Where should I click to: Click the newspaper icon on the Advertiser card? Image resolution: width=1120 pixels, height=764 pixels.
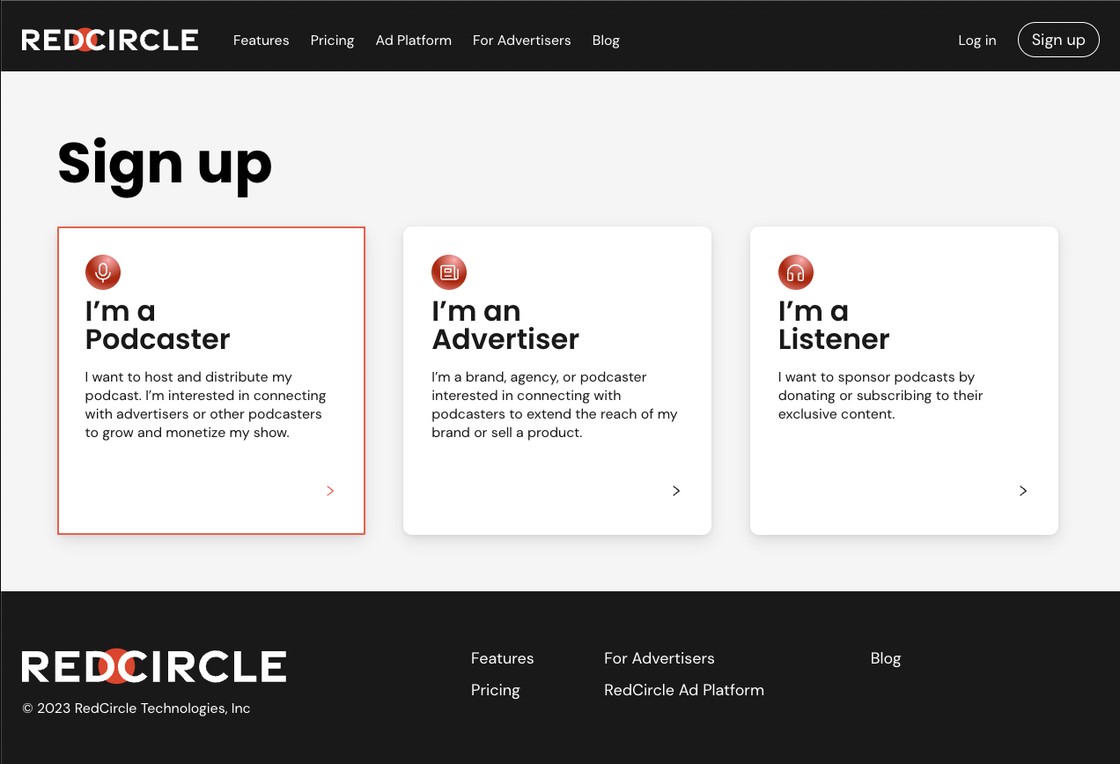pyautogui.click(x=449, y=272)
